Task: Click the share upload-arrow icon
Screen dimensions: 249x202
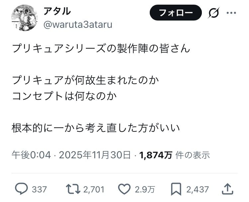Action: 227,189
